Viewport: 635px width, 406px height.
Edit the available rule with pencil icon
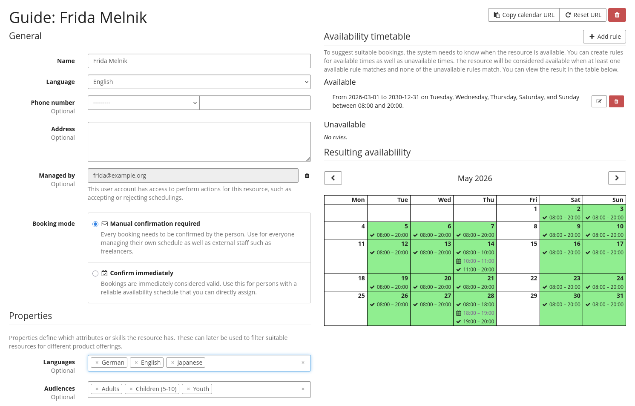(x=599, y=101)
